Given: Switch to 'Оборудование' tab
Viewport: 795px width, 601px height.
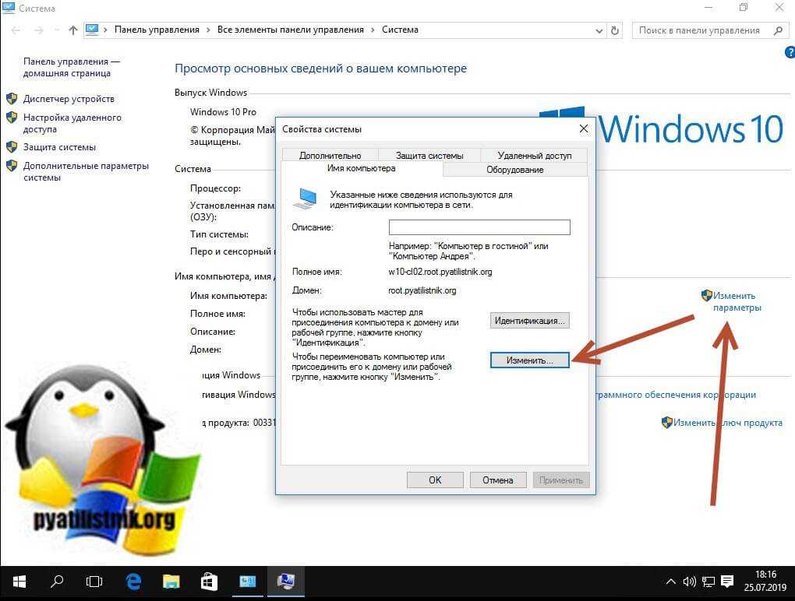Looking at the screenshot, I should pos(515,170).
